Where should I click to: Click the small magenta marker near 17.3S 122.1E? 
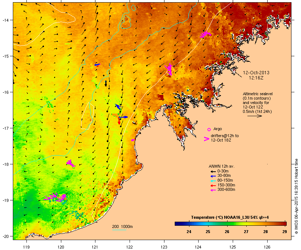(x=133, y=140)
